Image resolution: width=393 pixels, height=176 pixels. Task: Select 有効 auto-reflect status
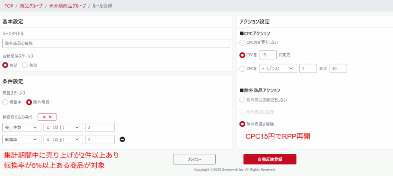click(x=6, y=65)
